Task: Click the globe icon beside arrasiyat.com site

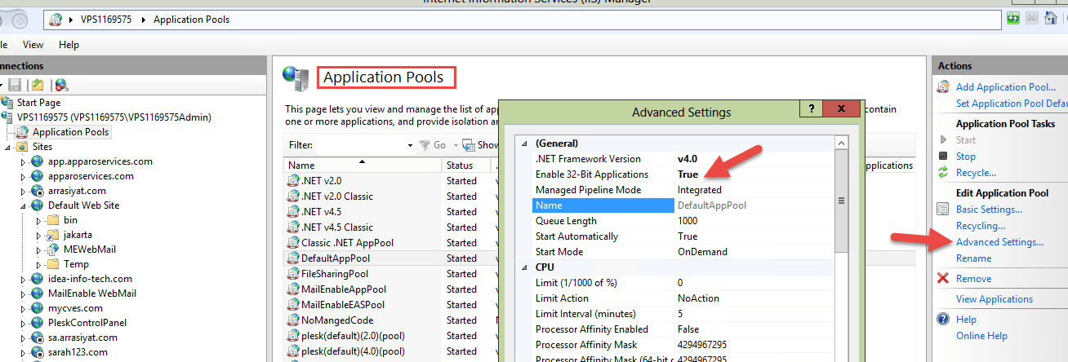Action: [x=38, y=191]
